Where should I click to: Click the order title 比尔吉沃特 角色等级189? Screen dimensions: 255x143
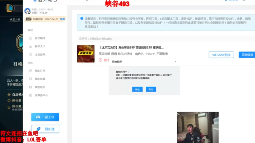pos(131,47)
